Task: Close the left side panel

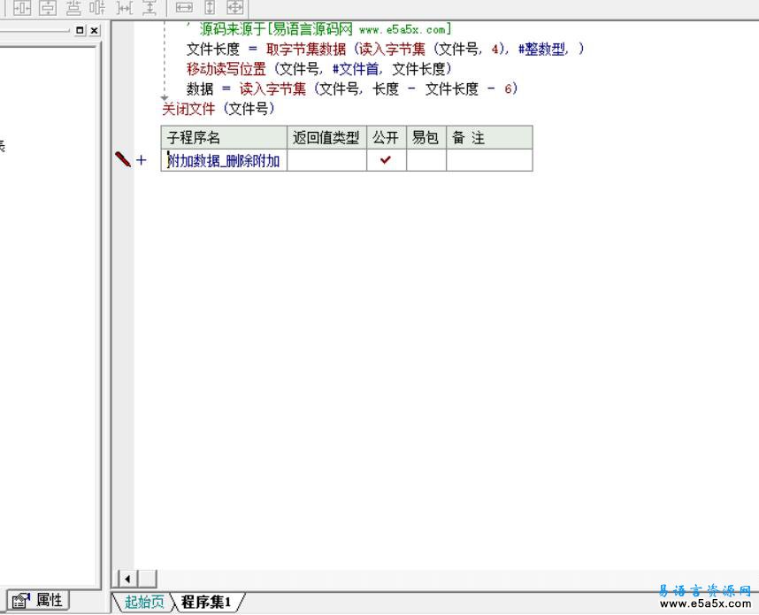Action: (95, 30)
